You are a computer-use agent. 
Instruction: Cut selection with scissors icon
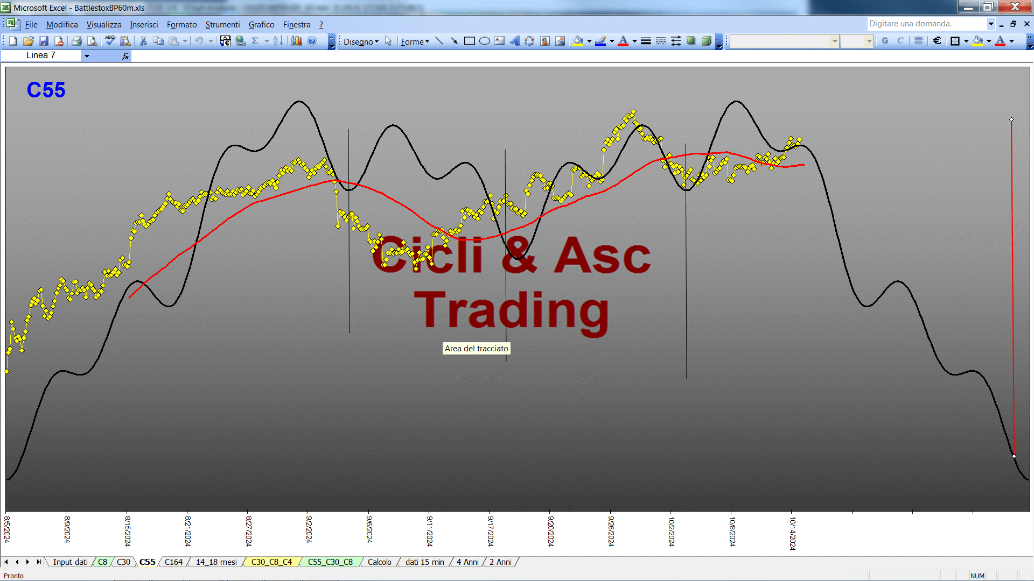143,41
